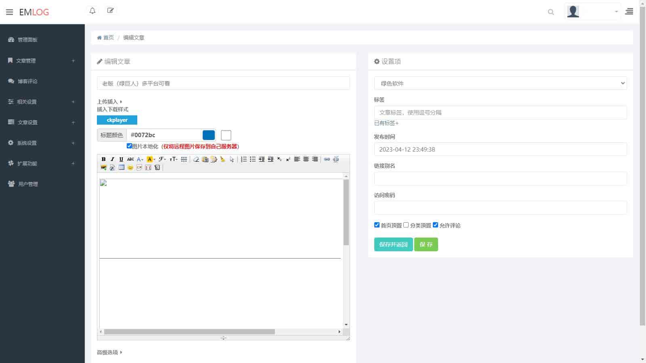Click the EMLOG logo
646x363 pixels.
pyautogui.click(x=34, y=12)
